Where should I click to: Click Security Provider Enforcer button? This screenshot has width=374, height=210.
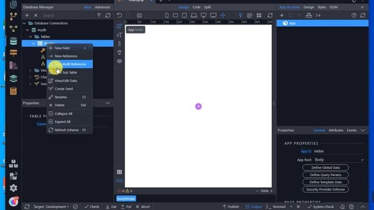(325, 190)
